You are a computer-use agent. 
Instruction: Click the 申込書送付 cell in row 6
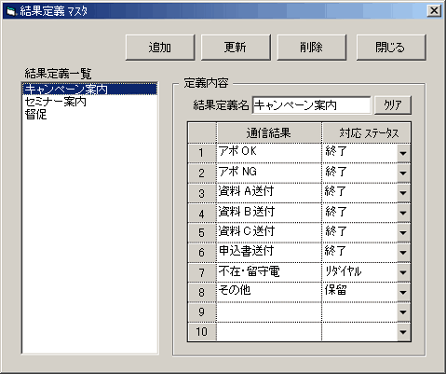[269, 252]
